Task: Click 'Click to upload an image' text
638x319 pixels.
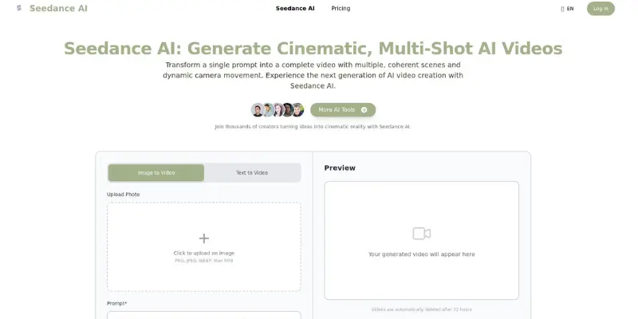Action: pos(204,253)
